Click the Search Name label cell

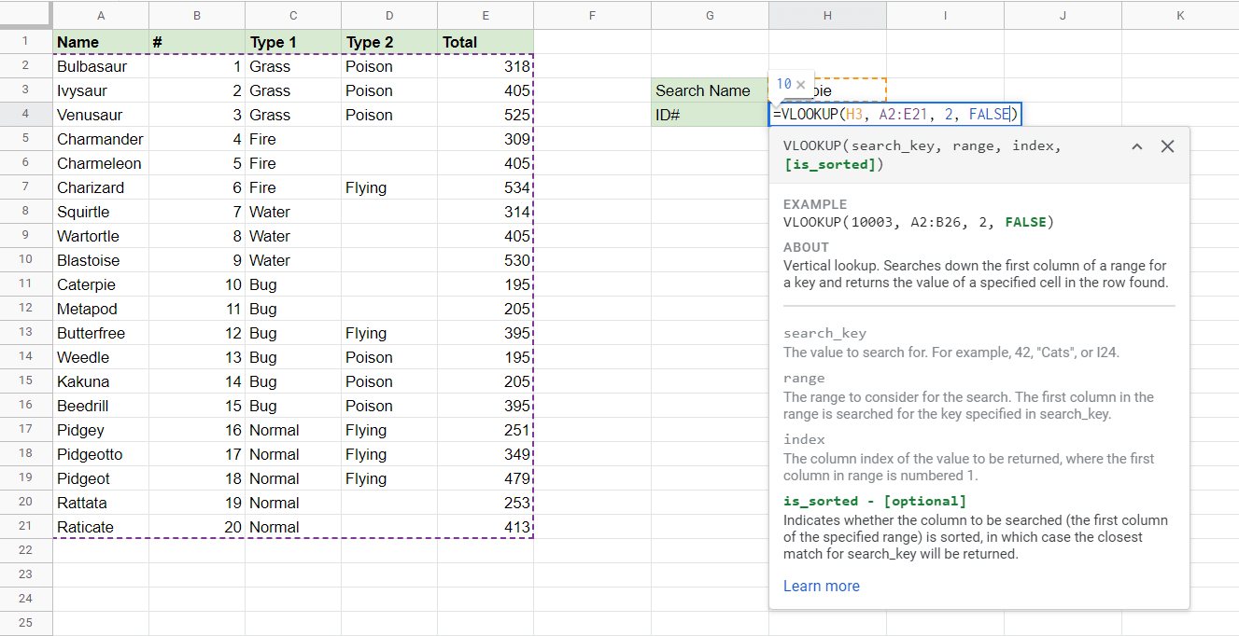point(710,90)
